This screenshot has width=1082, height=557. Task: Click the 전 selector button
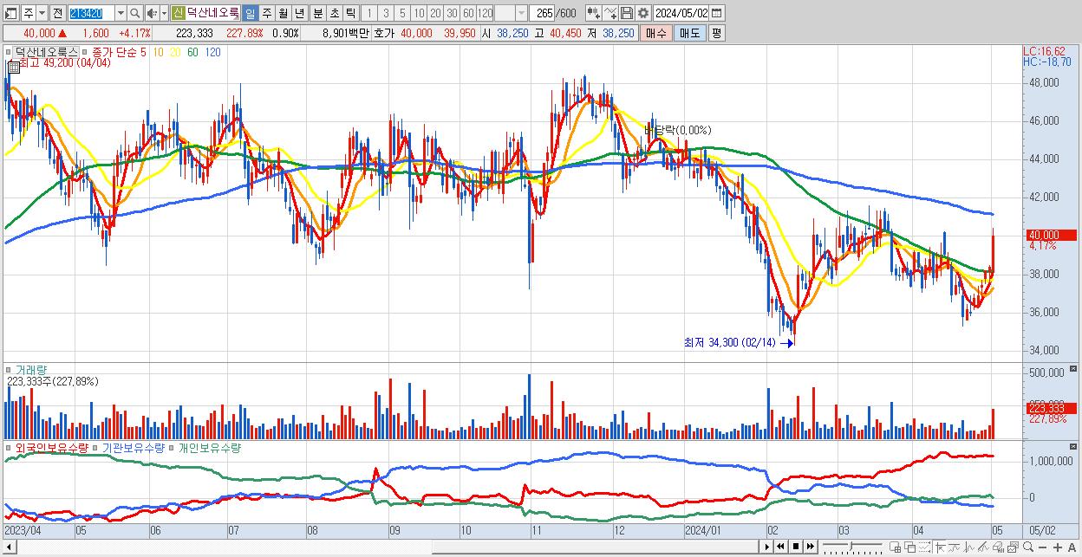pos(57,13)
